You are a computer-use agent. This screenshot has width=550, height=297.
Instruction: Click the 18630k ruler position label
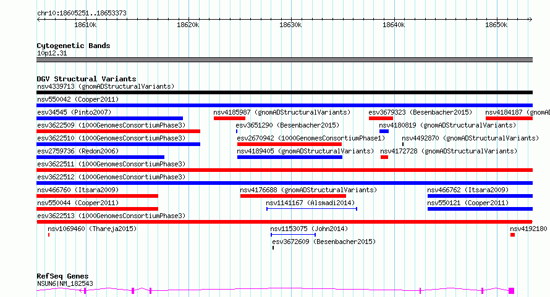(x=290, y=25)
